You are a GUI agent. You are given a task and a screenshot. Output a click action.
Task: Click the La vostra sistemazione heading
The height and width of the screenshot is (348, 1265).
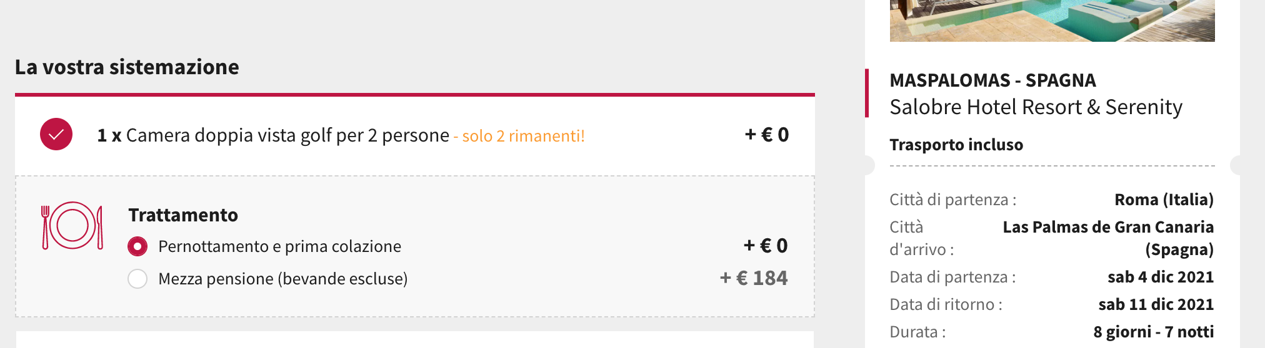[x=127, y=67]
